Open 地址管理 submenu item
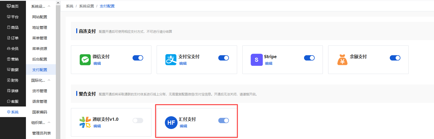The width and height of the screenshot is (434, 139). 40,27
